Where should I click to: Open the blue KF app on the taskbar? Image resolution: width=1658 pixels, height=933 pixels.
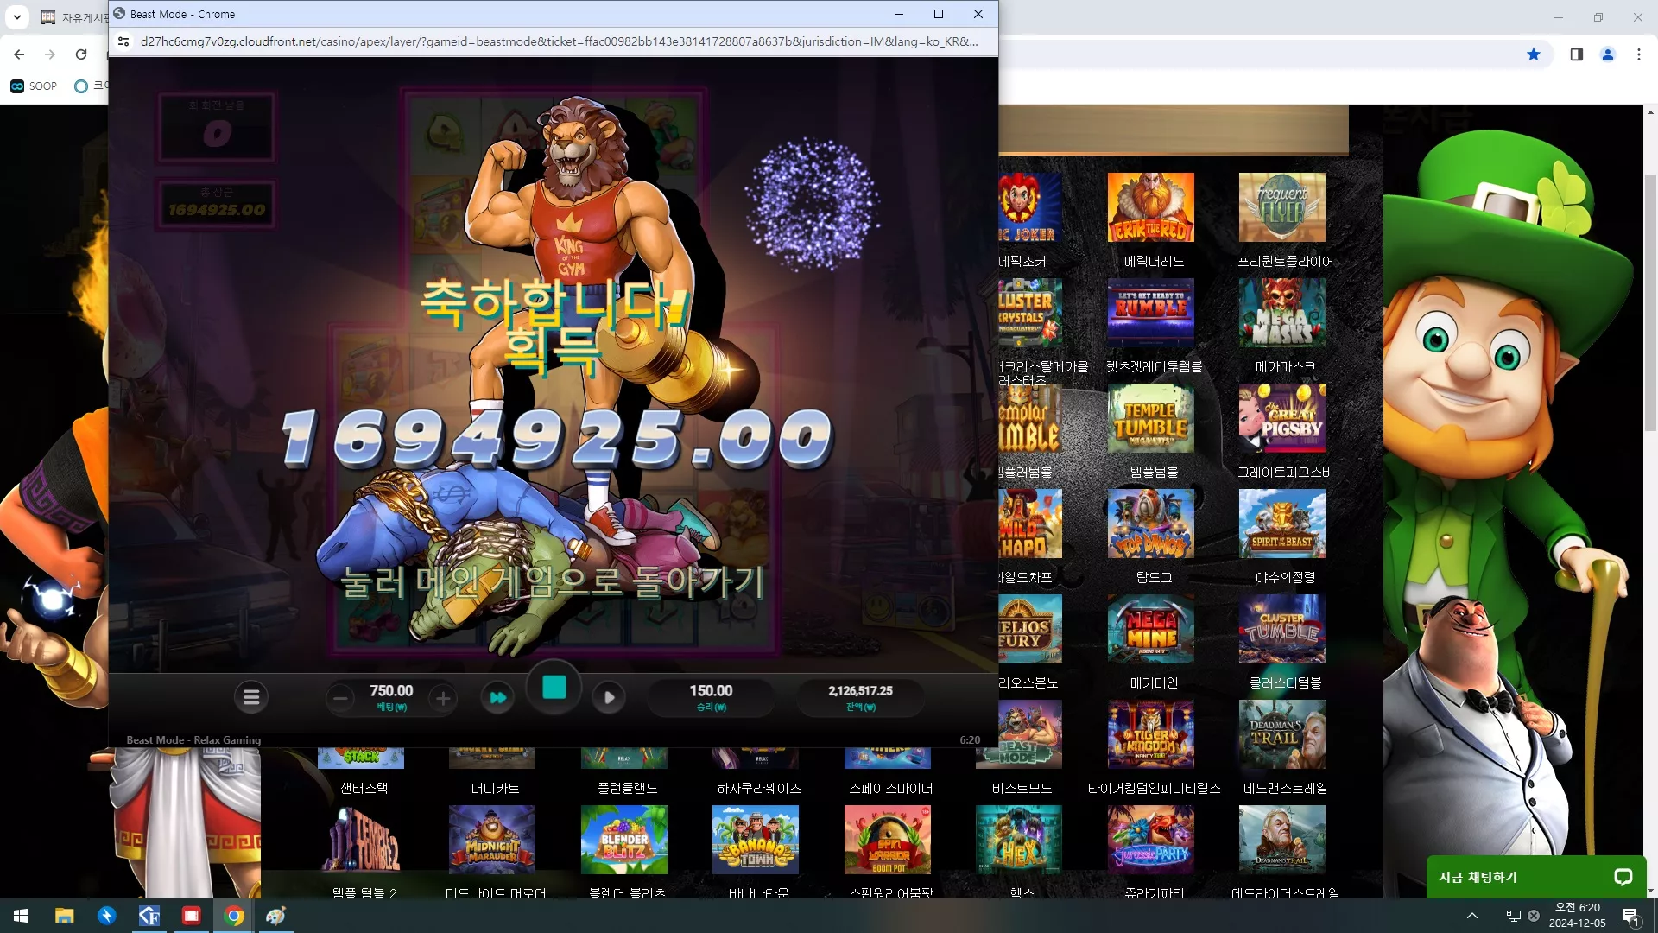(149, 916)
